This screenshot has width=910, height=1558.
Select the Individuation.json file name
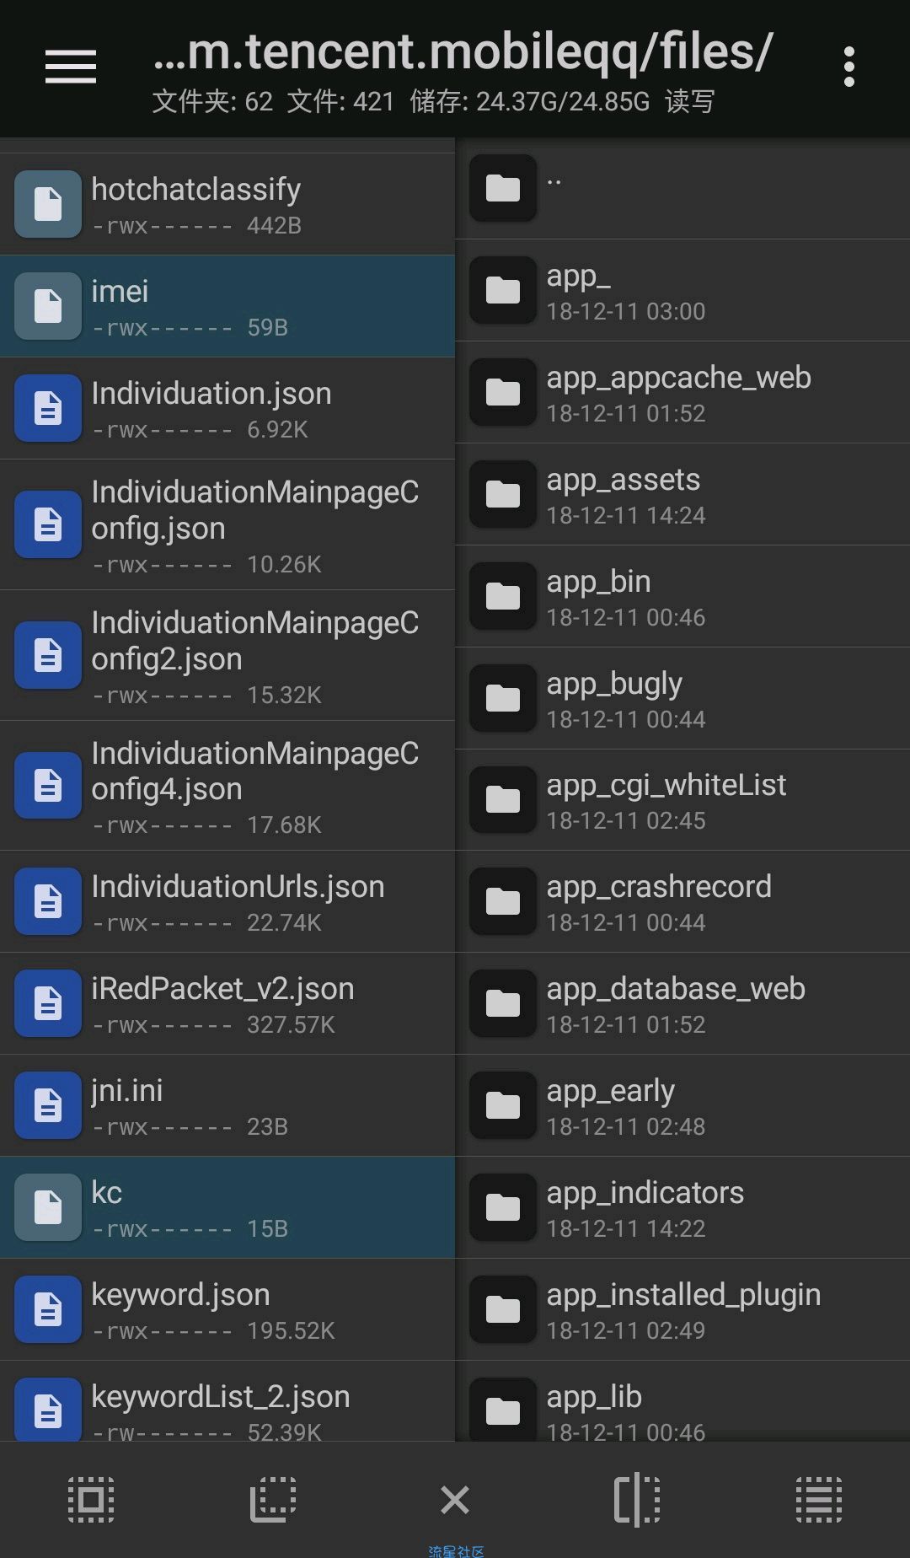[211, 395]
